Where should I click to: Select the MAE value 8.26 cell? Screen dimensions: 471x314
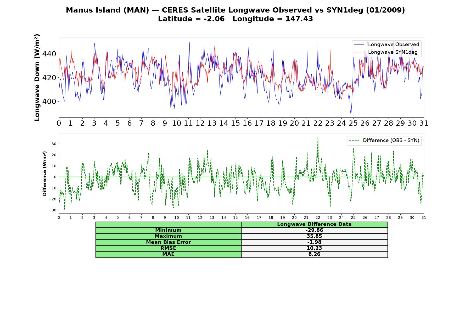point(314,254)
